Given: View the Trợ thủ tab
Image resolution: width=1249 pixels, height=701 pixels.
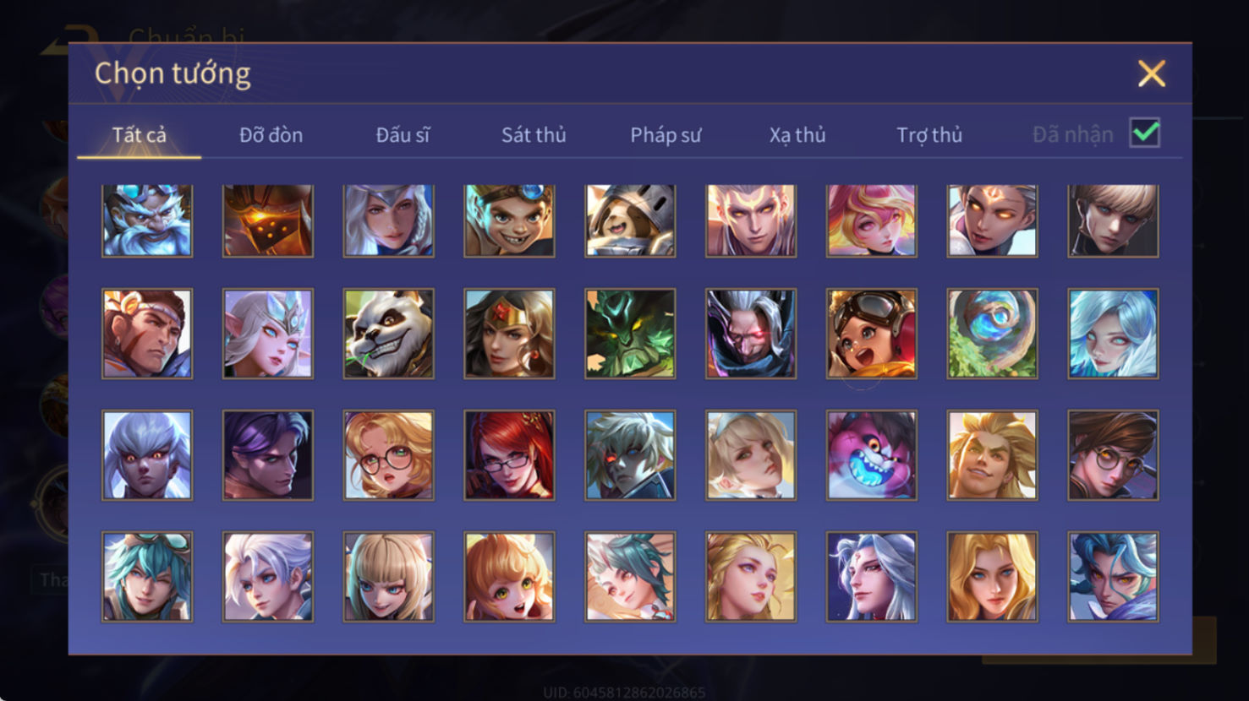Looking at the screenshot, I should (929, 135).
